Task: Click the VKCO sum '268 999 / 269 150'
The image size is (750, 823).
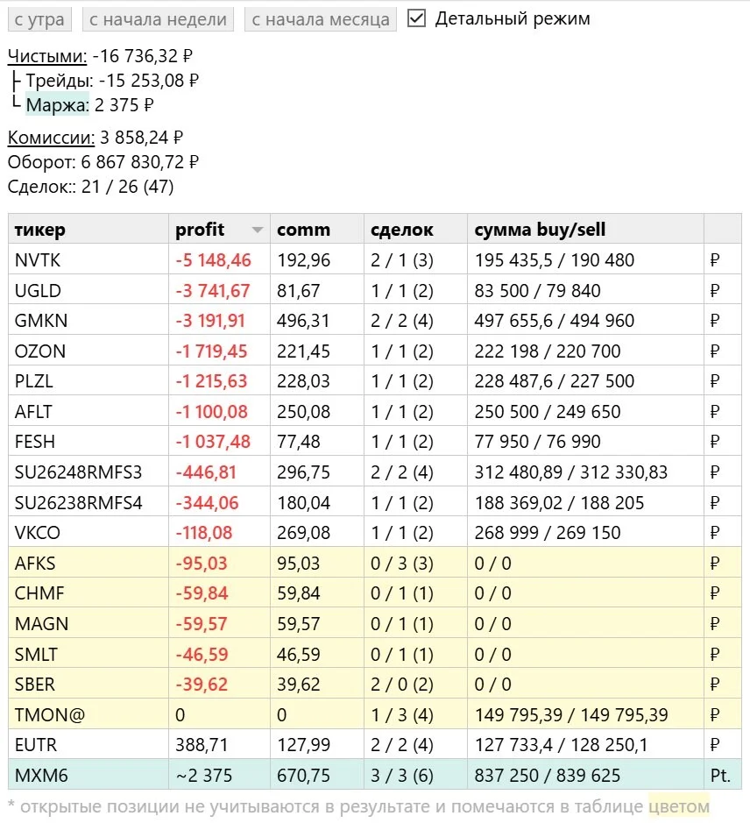Action: 548,532
